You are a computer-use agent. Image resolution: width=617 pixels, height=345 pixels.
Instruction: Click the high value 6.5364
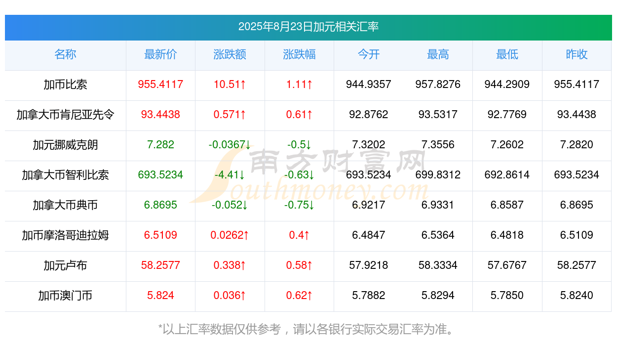coord(438,235)
